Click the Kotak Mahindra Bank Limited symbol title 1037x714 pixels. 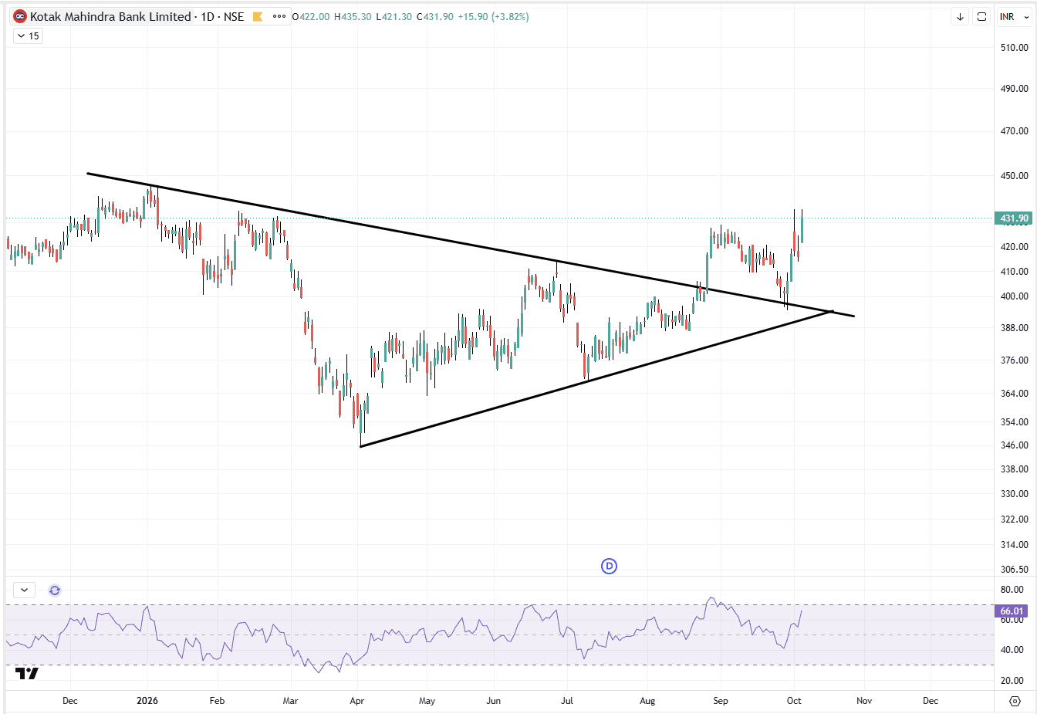[x=110, y=16]
